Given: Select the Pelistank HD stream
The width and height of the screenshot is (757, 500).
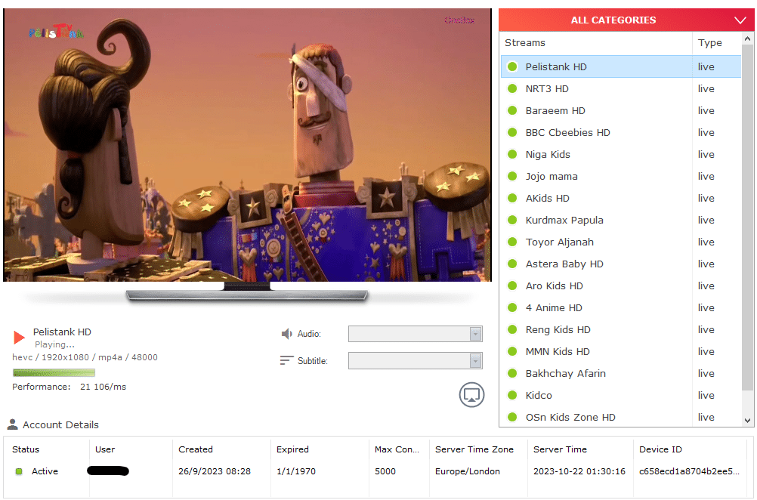Looking at the screenshot, I should pos(621,66).
